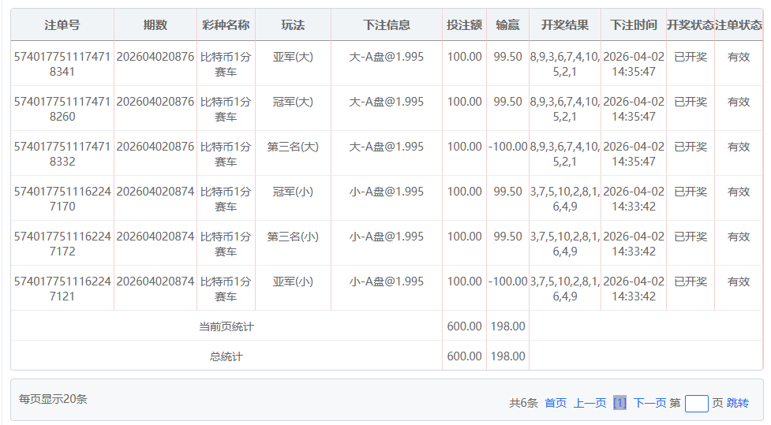Screen dimensions: 771x425
Task: Click the 输赢 column header
Action: (507, 25)
